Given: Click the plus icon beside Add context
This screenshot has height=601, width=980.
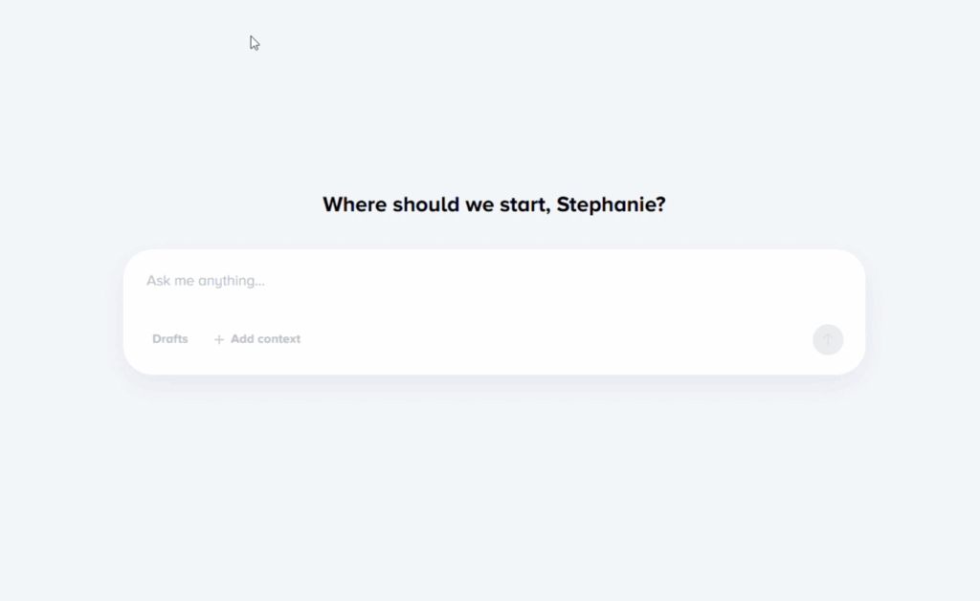Looking at the screenshot, I should click(219, 339).
